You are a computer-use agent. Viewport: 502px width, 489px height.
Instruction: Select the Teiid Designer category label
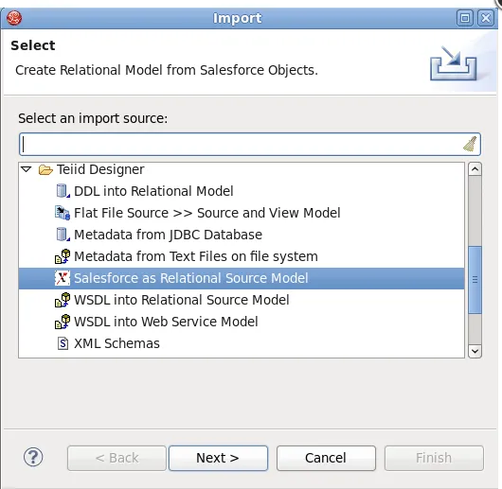coord(100,169)
